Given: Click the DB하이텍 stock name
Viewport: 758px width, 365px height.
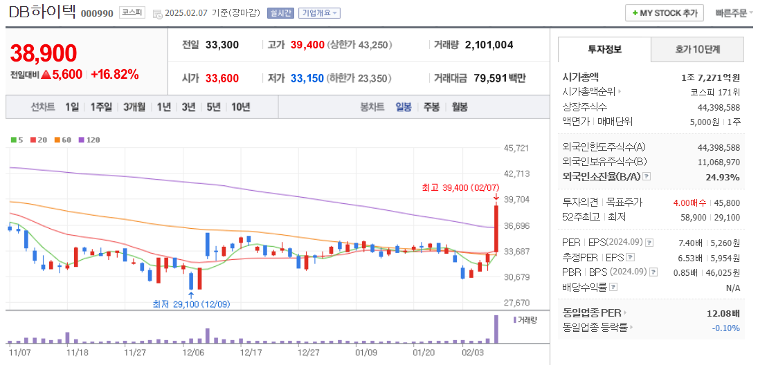Looking at the screenshot, I should pos(42,12).
